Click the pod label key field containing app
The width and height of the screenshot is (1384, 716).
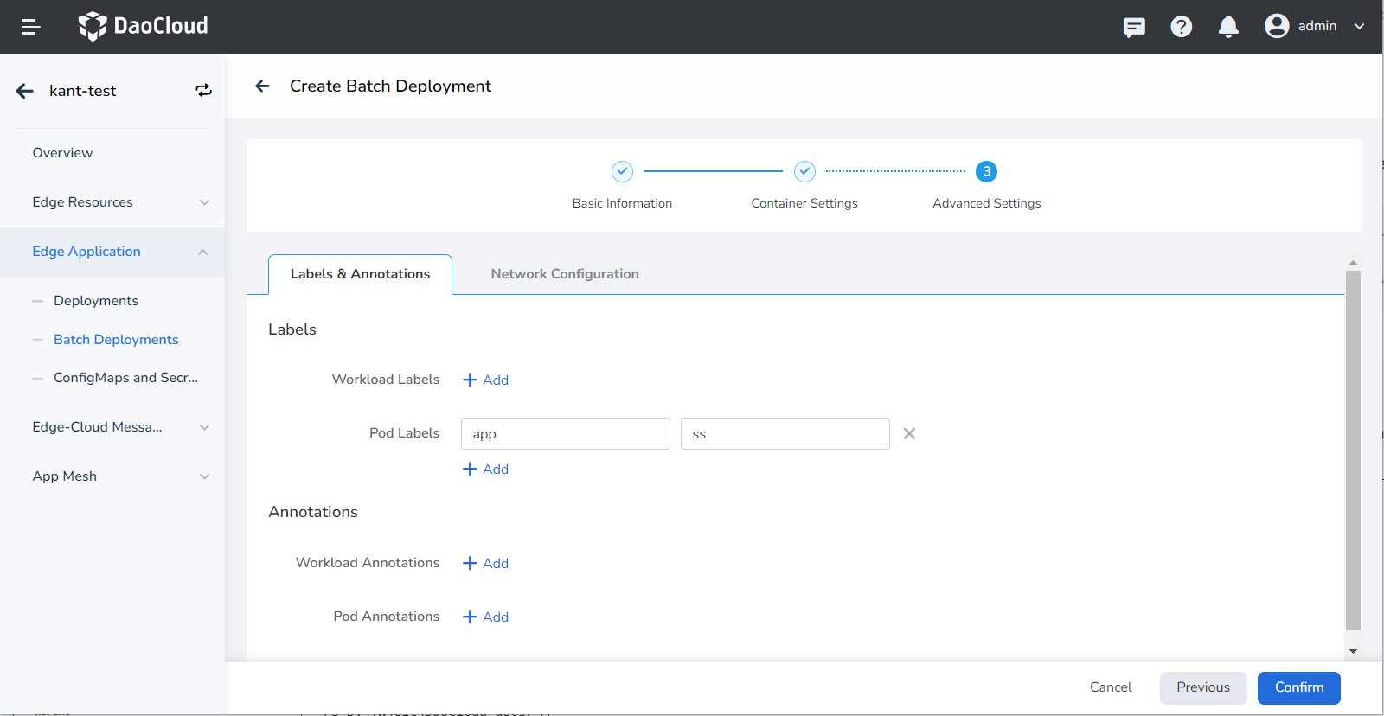(x=566, y=434)
